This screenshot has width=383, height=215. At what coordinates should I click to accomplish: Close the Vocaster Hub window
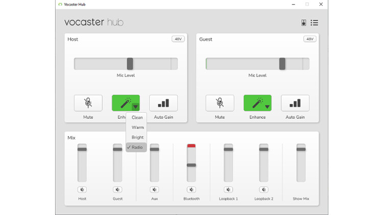point(321,5)
